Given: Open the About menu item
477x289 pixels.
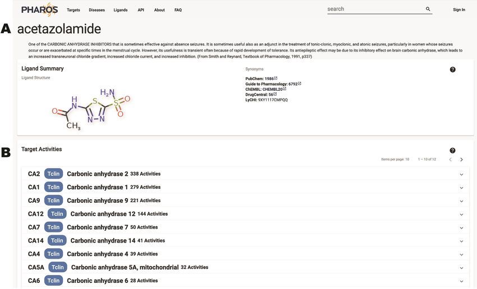Looking at the screenshot, I should point(159,10).
